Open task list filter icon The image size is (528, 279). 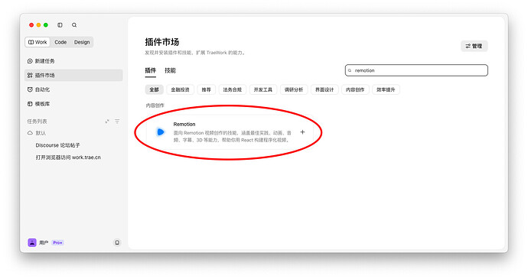pyautogui.click(x=117, y=122)
